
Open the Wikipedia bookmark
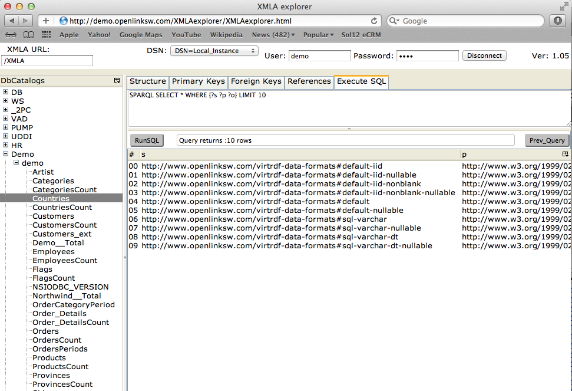point(226,35)
